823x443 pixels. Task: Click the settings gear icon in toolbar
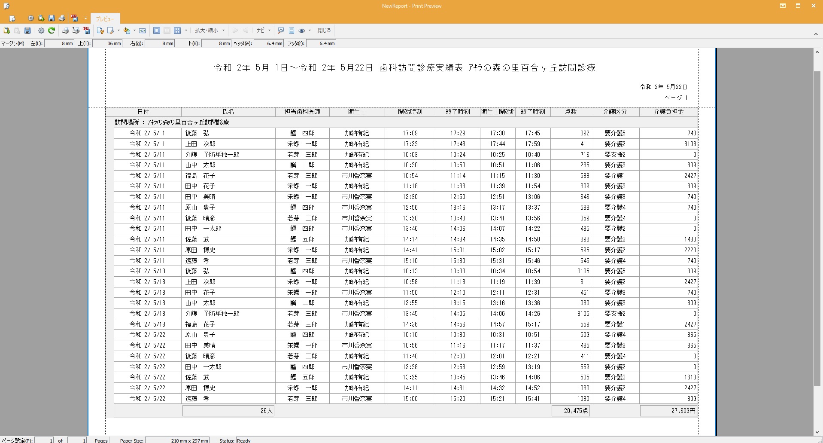tap(41, 31)
